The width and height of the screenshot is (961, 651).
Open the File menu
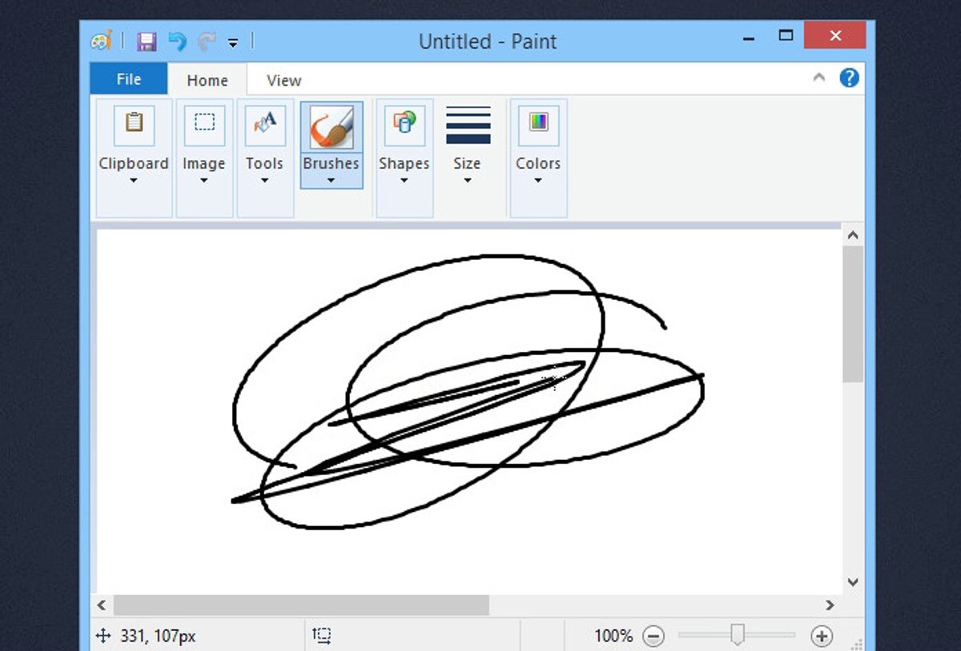click(127, 78)
